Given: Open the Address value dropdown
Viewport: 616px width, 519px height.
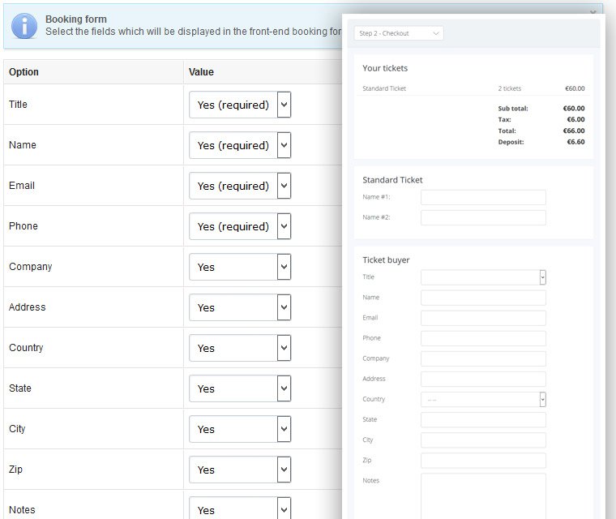Looking at the screenshot, I should pyautogui.click(x=240, y=307).
